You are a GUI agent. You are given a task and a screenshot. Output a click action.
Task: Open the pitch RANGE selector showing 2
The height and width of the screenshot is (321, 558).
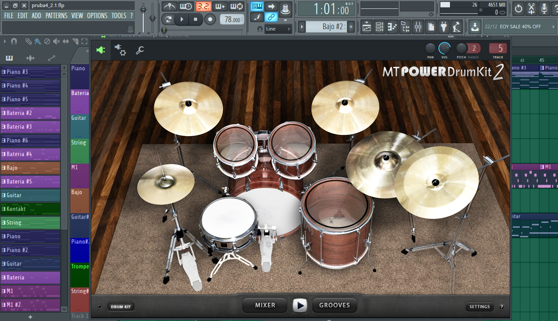click(x=474, y=48)
